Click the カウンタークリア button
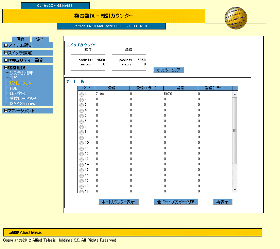The width and height of the screenshot is (280, 249). point(169,70)
